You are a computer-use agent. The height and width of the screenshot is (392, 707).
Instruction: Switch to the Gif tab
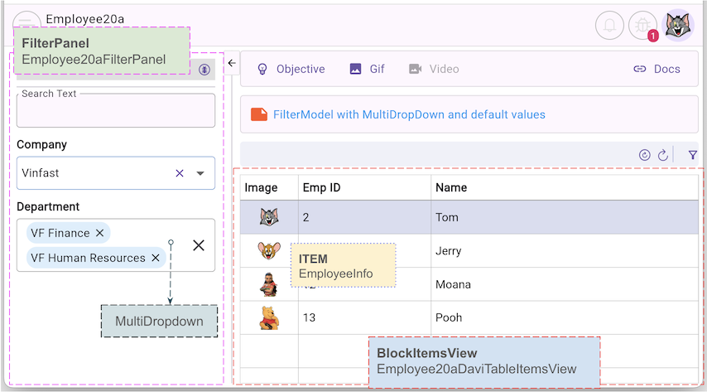click(368, 69)
